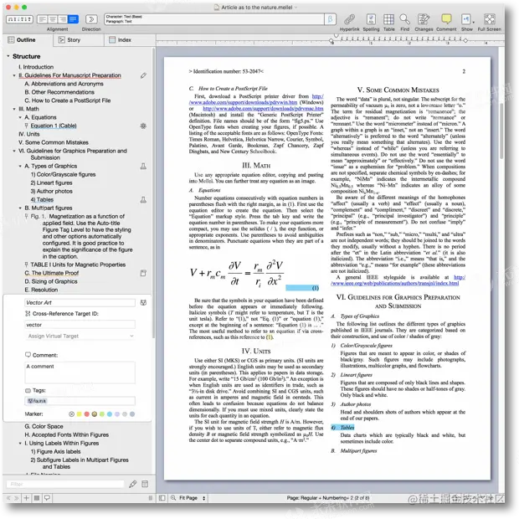Click the note icon beside The Ultimate Proof
Viewport: 519px width, 519px height.
(x=143, y=273)
